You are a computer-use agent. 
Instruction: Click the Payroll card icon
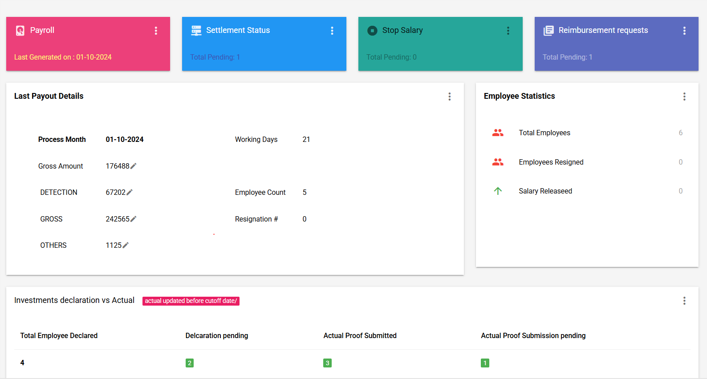click(20, 30)
